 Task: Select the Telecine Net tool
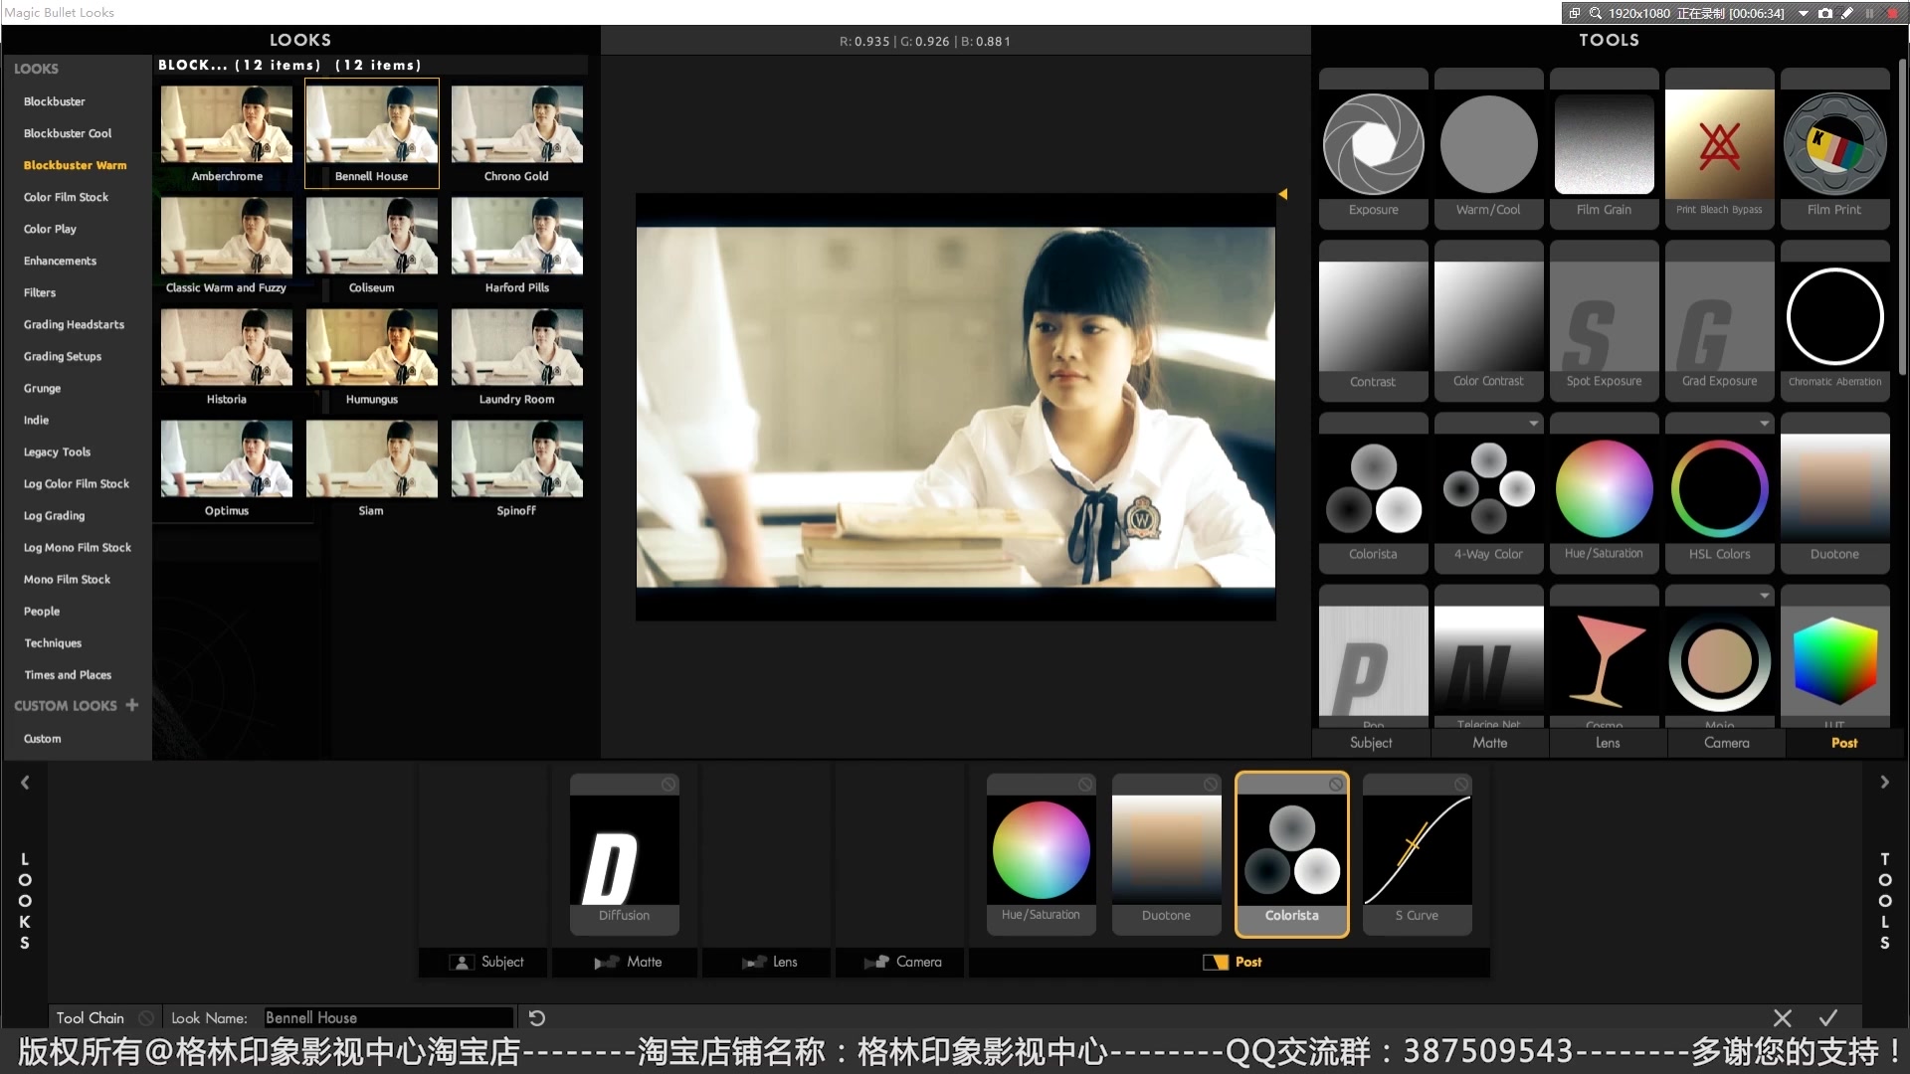point(1488,658)
